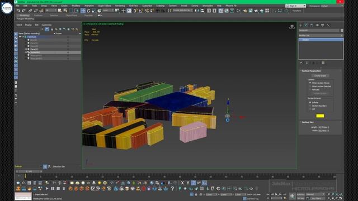Click the Configure Modifier Sets icon

click(x=323, y=63)
